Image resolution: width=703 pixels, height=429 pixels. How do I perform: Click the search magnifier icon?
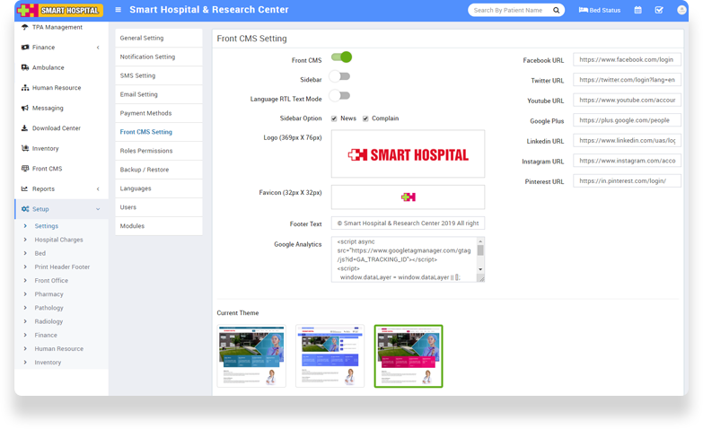557,10
